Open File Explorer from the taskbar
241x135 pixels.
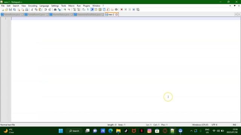(x=118, y=131)
